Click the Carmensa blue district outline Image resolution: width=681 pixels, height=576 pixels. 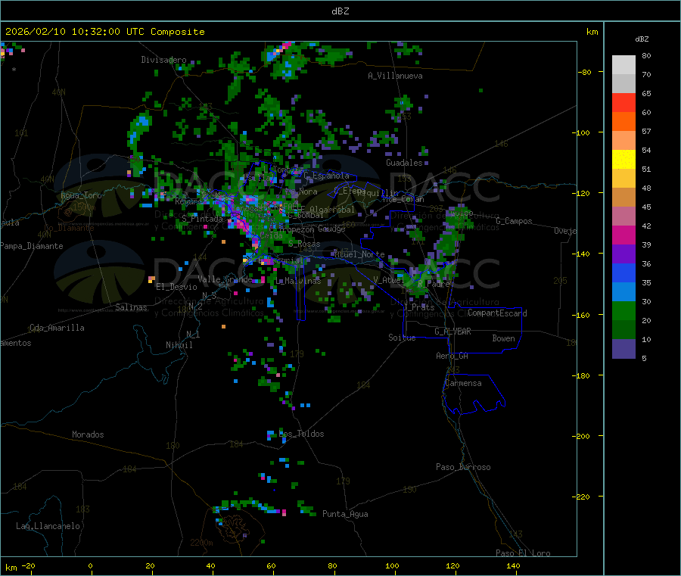click(474, 394)
